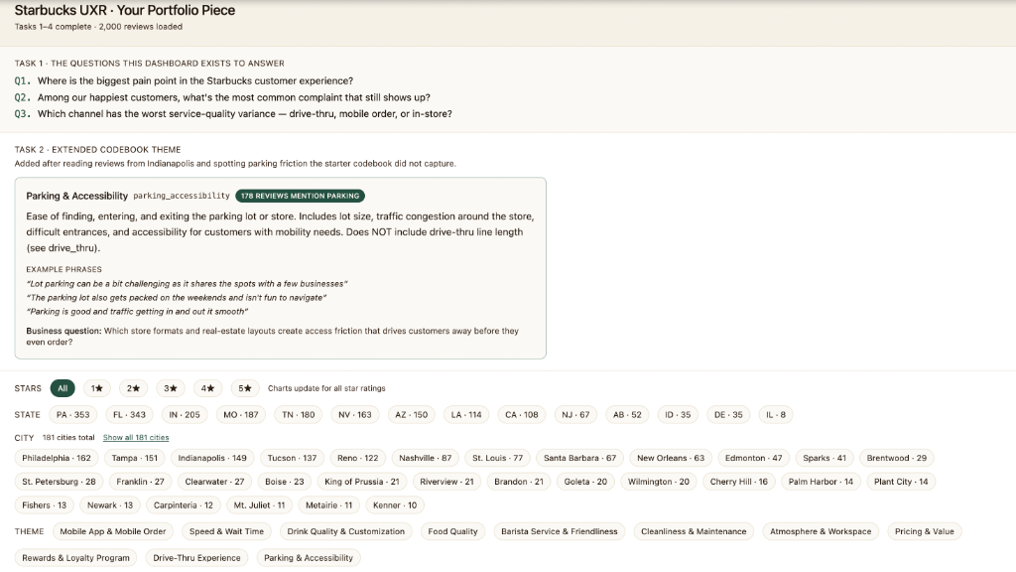Choose Riverview · 21 city chip
Image resolution: width=1016 pixels, height=572 pixels.
click(x=447, y=482)
